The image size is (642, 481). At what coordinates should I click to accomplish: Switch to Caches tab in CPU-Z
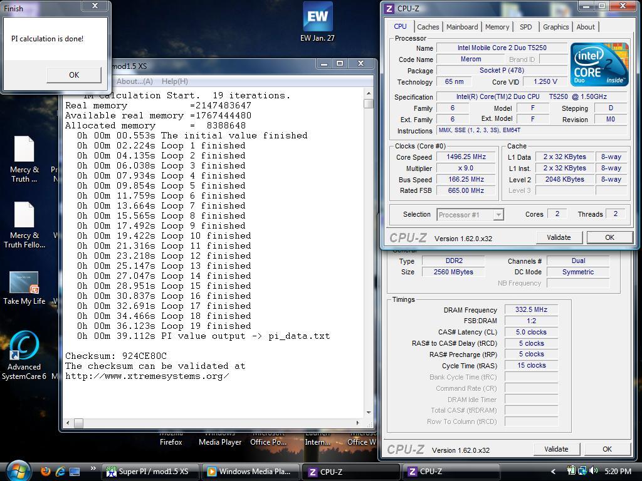(x=428, y=27)
